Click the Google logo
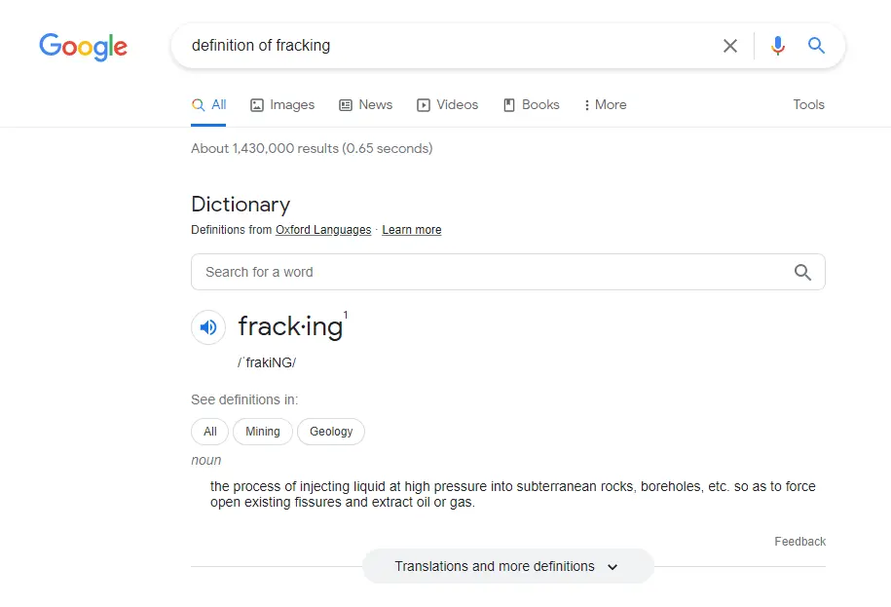Image resolution: width=891 pixels, height=607 pixels. [83, 46]
